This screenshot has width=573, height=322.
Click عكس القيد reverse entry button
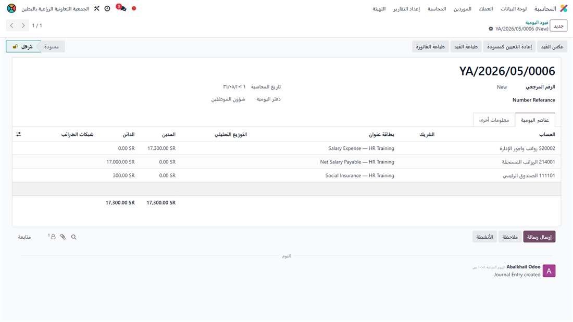point(552,47)
